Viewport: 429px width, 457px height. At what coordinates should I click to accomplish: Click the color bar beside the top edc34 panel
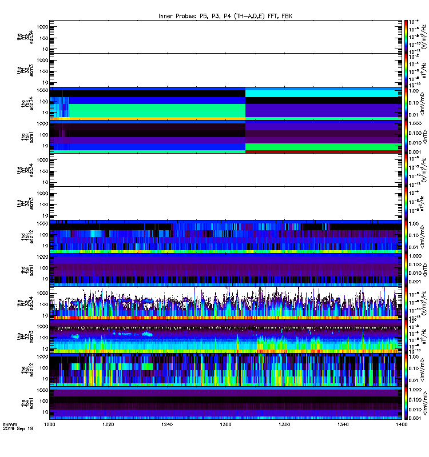point(406,37)
